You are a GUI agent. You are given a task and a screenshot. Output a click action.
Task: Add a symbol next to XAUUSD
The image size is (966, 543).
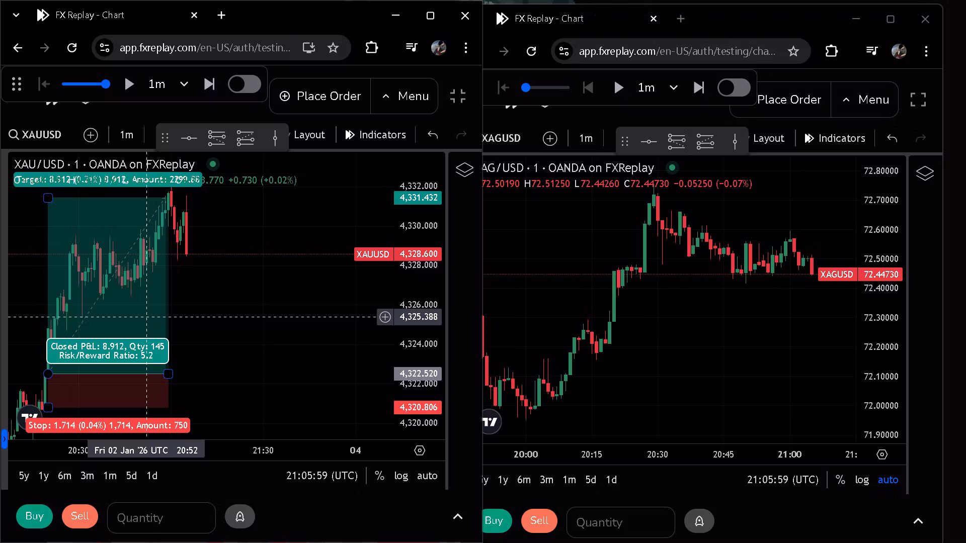(x=91, y=135)
